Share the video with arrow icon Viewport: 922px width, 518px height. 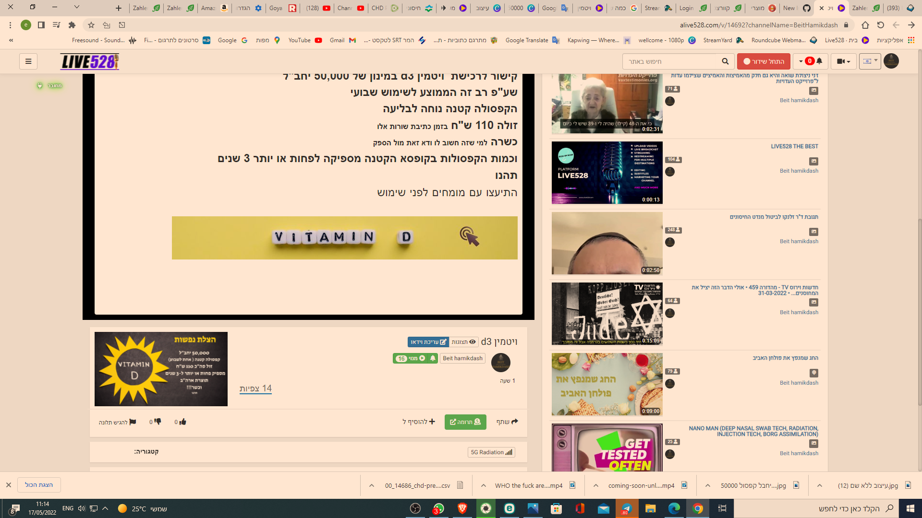507,422
